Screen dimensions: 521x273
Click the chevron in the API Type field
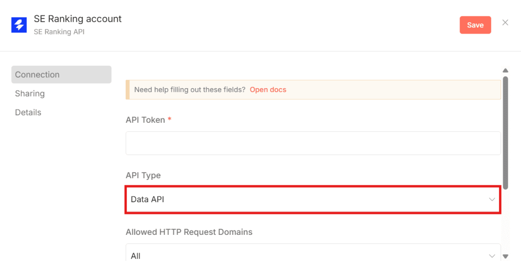491,200
